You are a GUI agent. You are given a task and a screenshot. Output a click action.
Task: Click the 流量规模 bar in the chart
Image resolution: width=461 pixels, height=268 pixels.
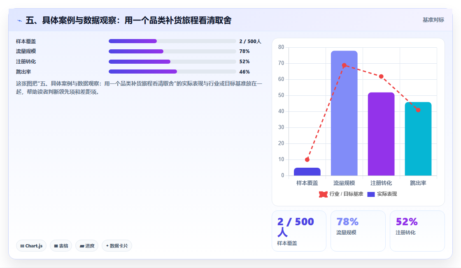(x=344, y=113)
